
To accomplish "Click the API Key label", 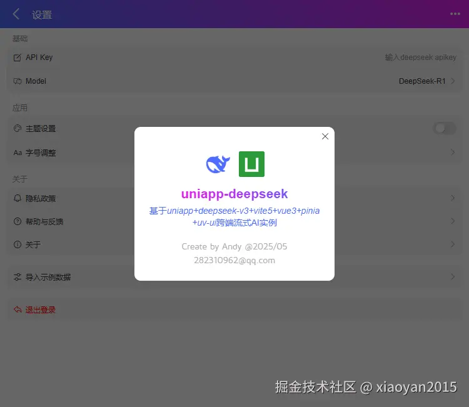I will (x=39, y=57).
